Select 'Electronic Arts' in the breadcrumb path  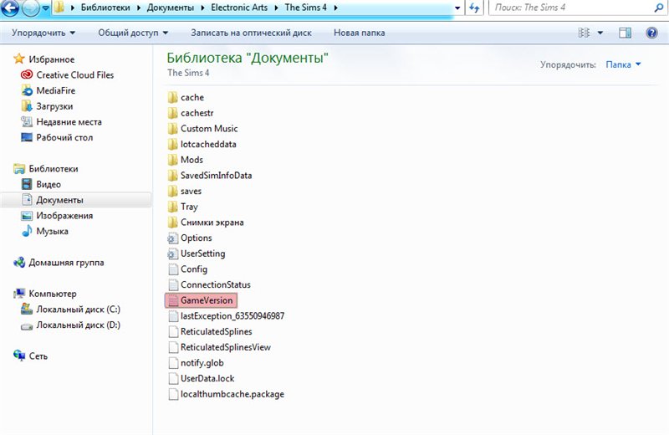click(x=239, y=8)
